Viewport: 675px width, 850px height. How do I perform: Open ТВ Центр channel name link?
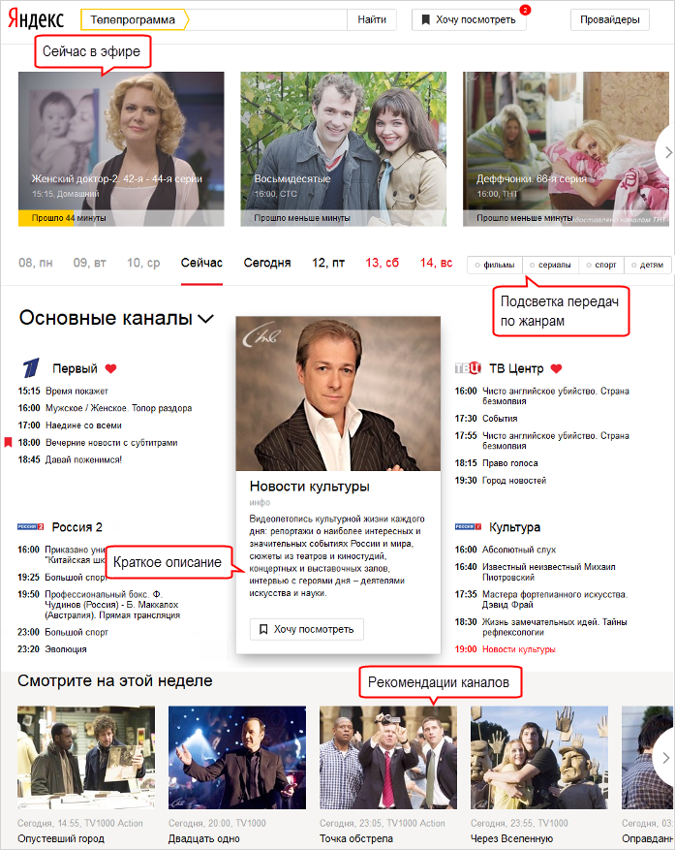[516, 368]
